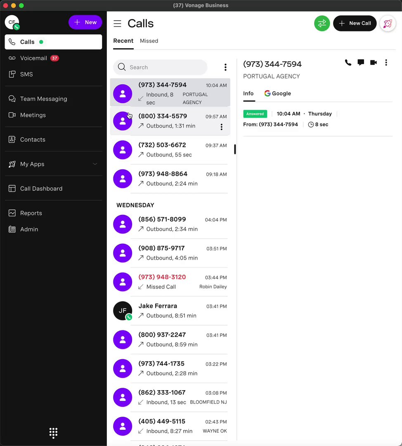Open the Google tab
The image size is (402, 446).
[277, 94]
